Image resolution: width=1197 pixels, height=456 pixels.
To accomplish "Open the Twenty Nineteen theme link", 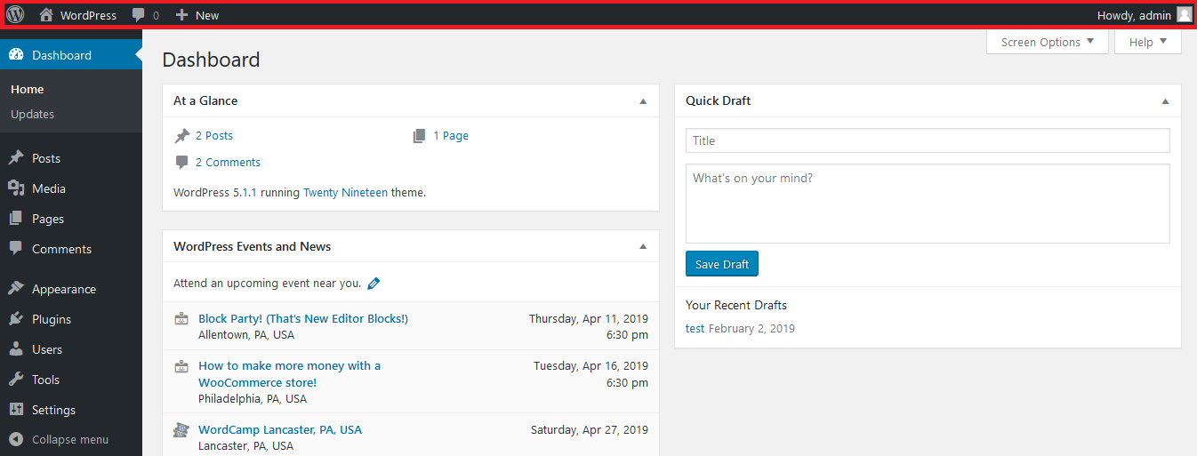I will click(x=345, y=192).
